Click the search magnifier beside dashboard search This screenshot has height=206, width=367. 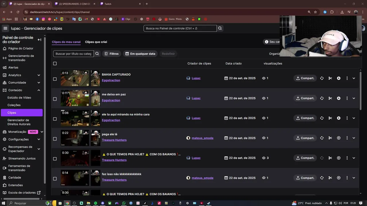pyautogui.click(x=220, y=28)
